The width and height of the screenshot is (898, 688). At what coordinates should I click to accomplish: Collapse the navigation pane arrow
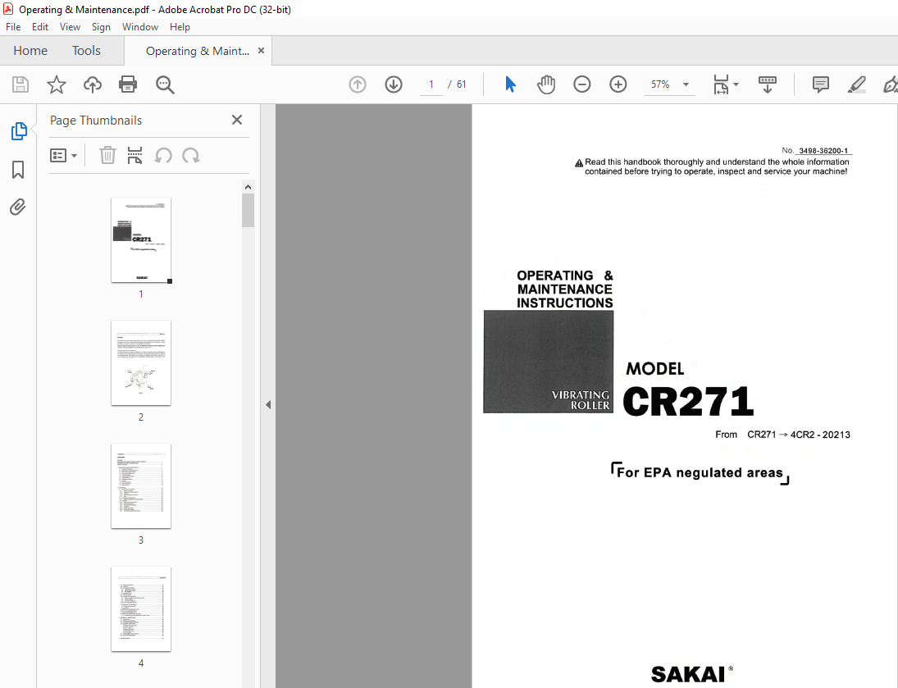pos(268,404)
